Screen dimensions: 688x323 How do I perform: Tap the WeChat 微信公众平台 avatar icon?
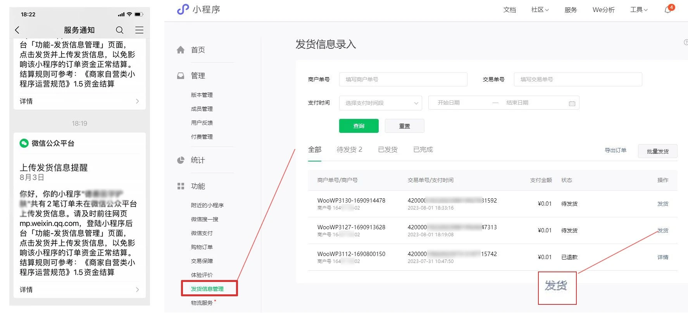(x=24, y=143)
